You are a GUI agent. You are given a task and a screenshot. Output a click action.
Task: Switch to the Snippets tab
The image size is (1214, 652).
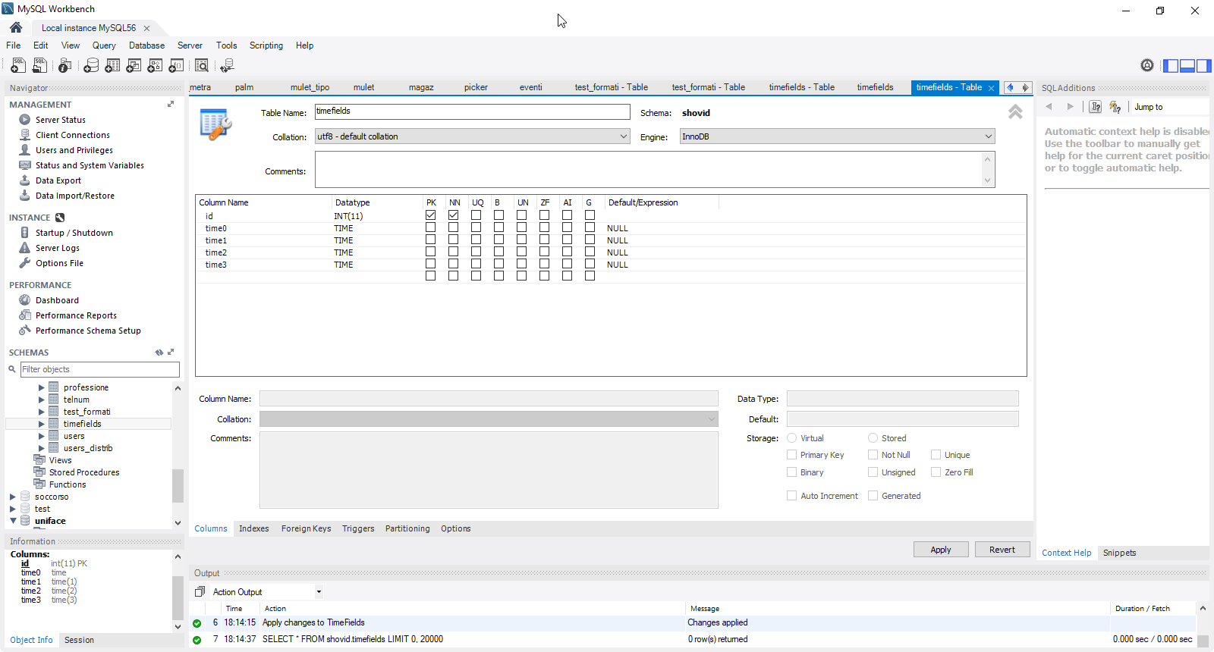[1119, 553]
